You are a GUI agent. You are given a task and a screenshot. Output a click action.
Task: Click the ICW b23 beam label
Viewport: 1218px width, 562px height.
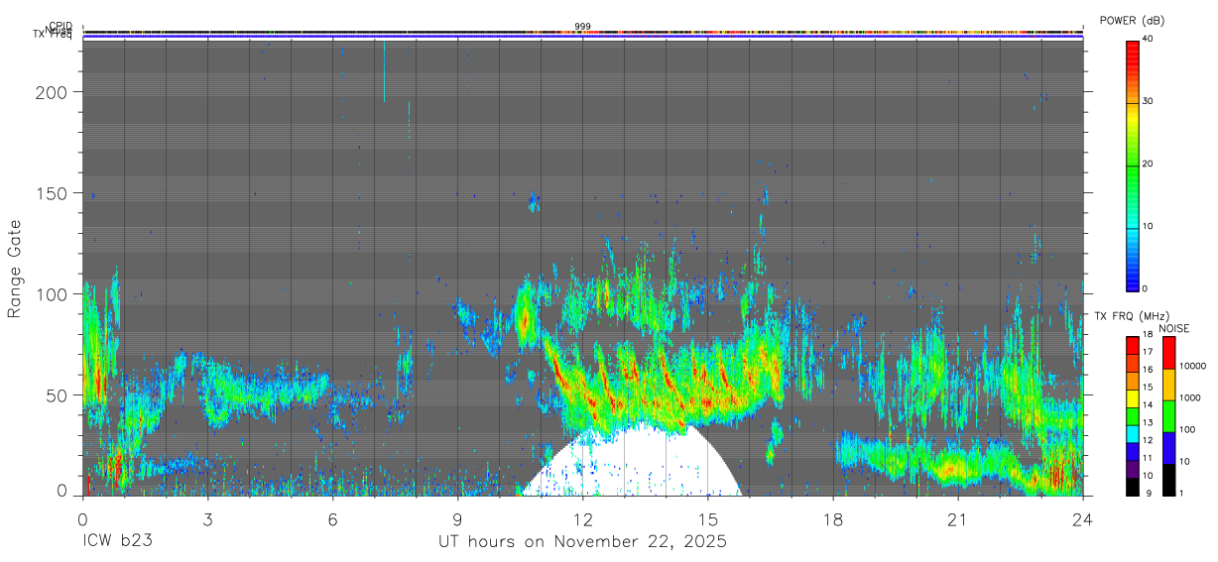tap(117, 542)
